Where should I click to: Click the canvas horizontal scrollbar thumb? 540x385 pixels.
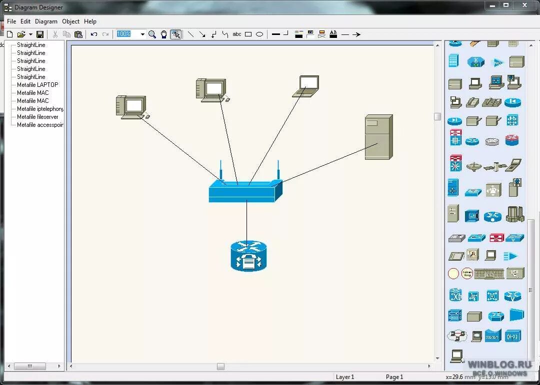tap(220, 367)
